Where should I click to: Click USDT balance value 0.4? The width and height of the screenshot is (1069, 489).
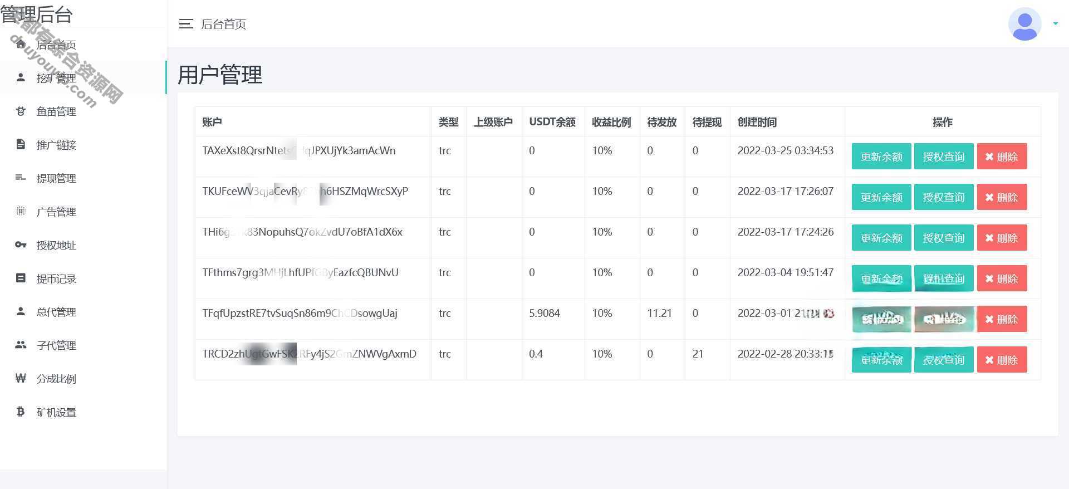[x=536, y=354]
